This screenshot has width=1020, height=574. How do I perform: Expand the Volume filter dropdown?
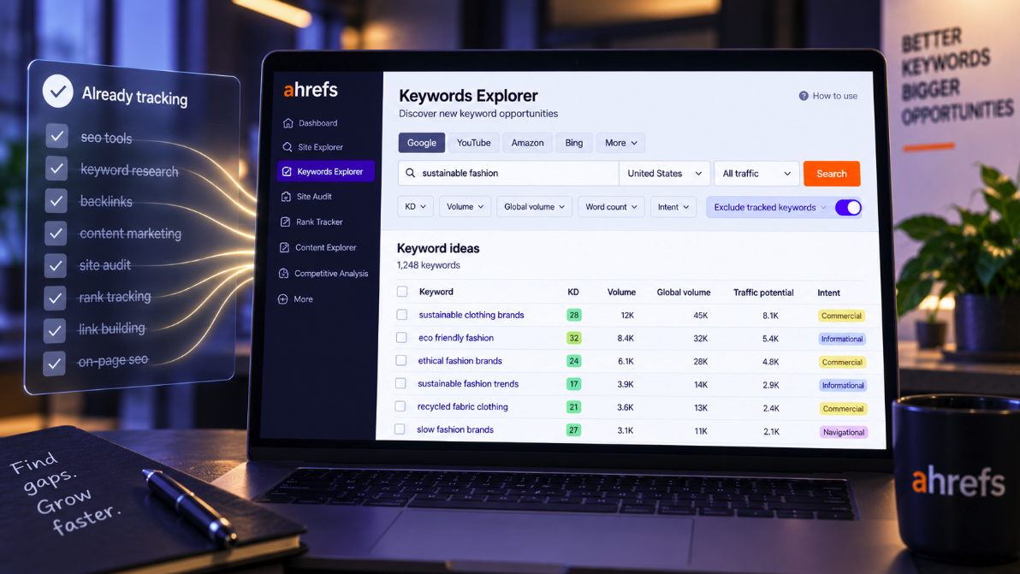(x=466, y=207)
